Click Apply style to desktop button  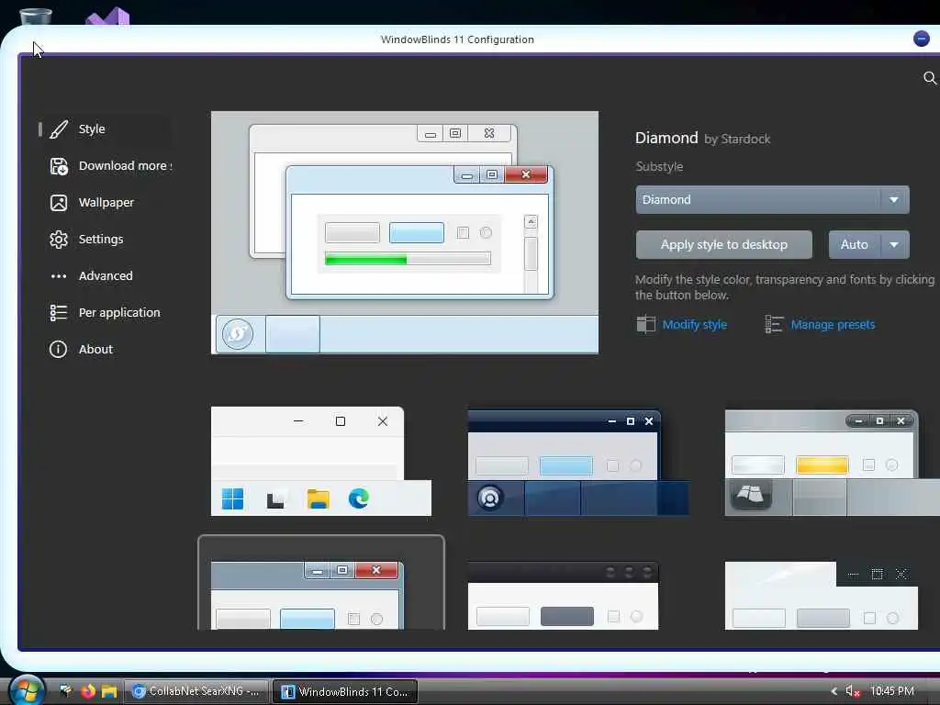[723, 244]
